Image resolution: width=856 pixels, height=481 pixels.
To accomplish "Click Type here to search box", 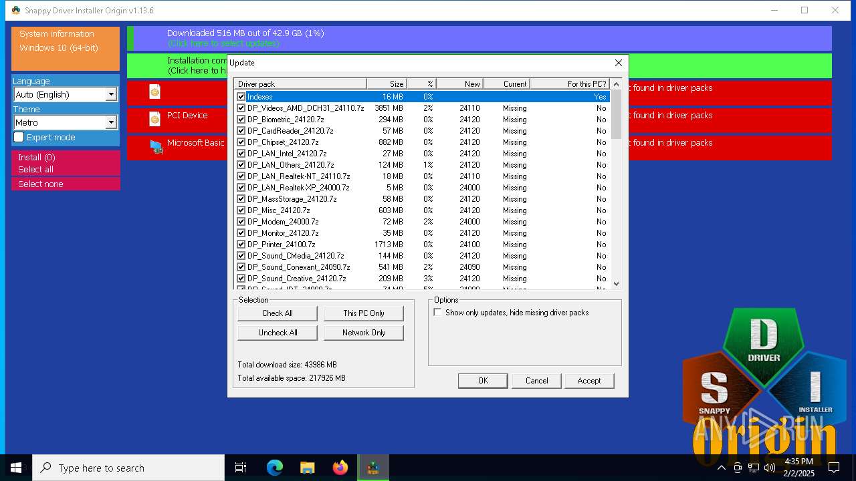I will pos(128,468).
